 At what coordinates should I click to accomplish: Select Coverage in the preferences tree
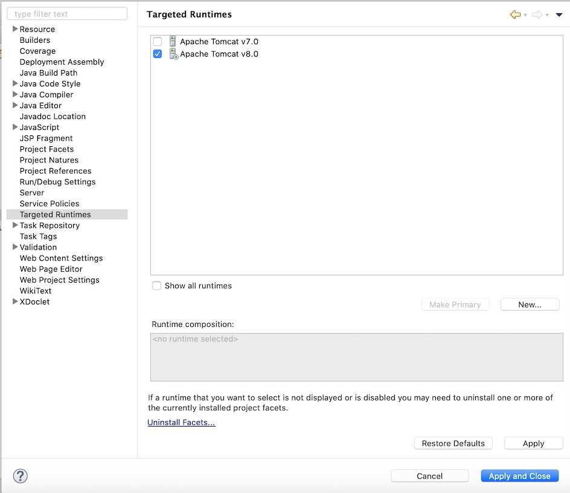pyautogui.click(x=38, y=51)
